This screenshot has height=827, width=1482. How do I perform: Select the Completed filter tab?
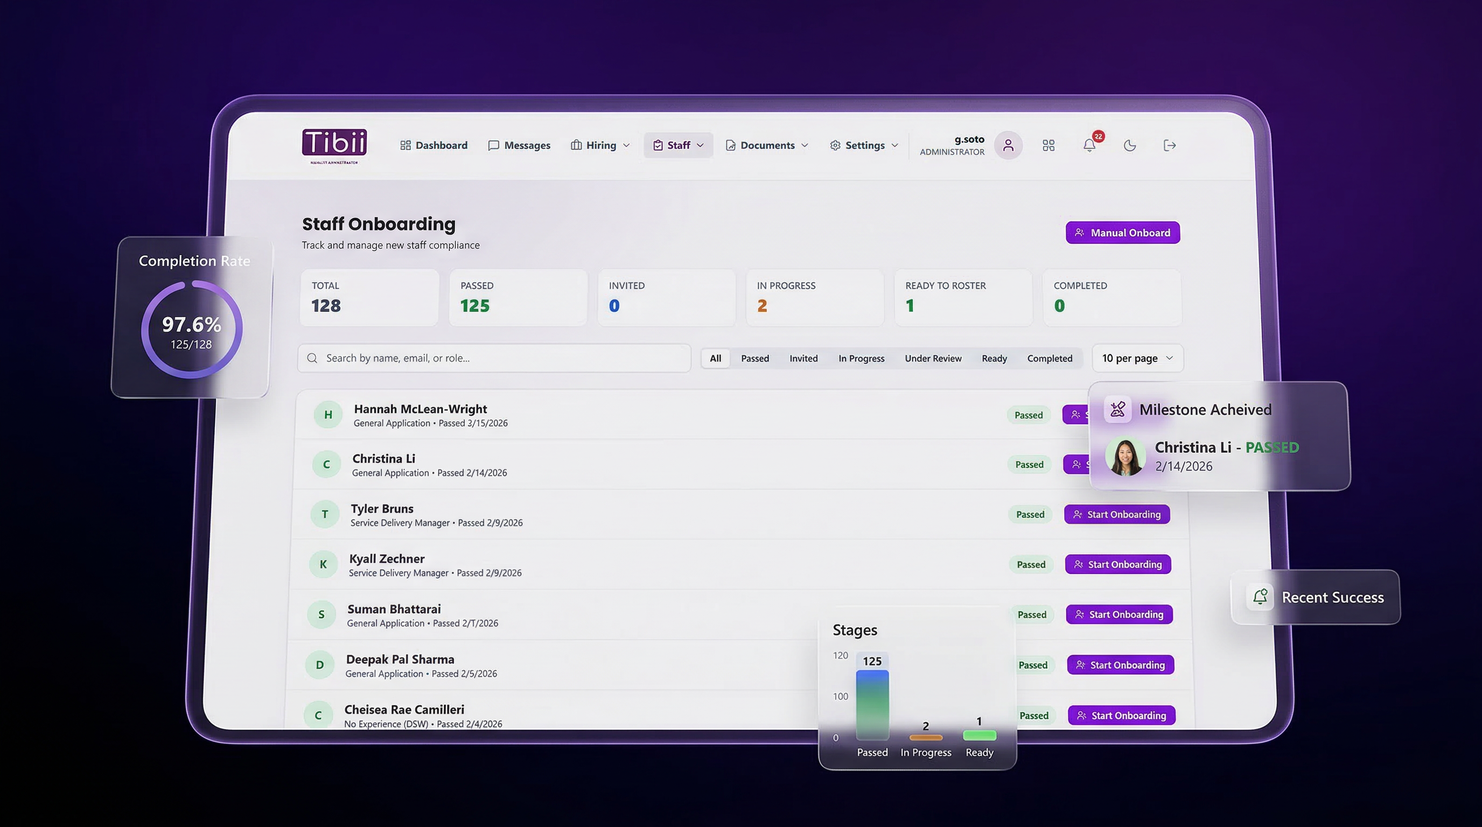coord(1050,358)
